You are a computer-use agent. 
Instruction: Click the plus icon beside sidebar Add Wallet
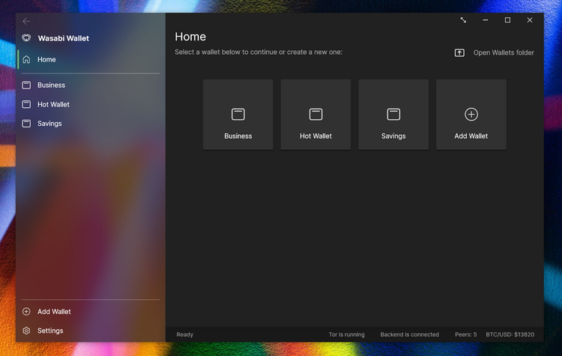(26, 312)
